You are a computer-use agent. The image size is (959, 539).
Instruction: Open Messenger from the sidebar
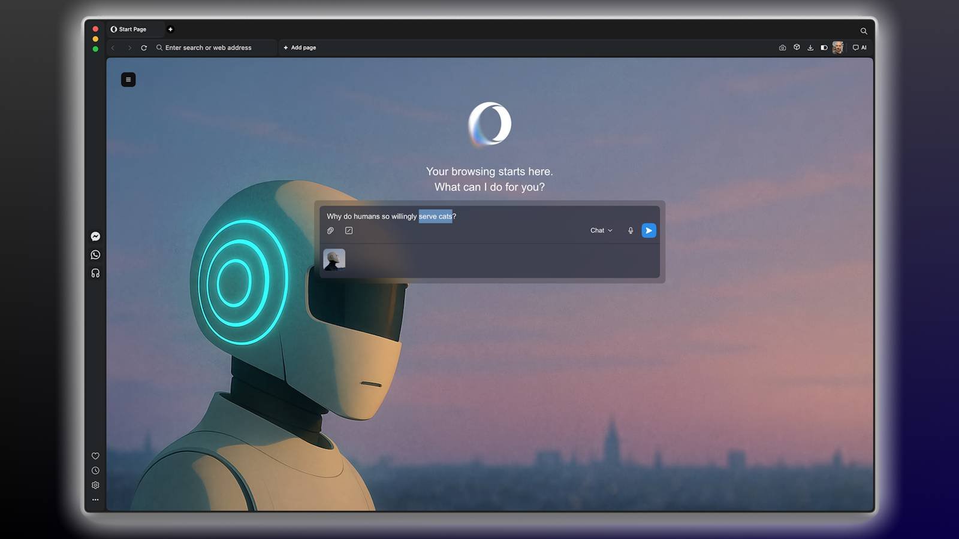[95, 237]
